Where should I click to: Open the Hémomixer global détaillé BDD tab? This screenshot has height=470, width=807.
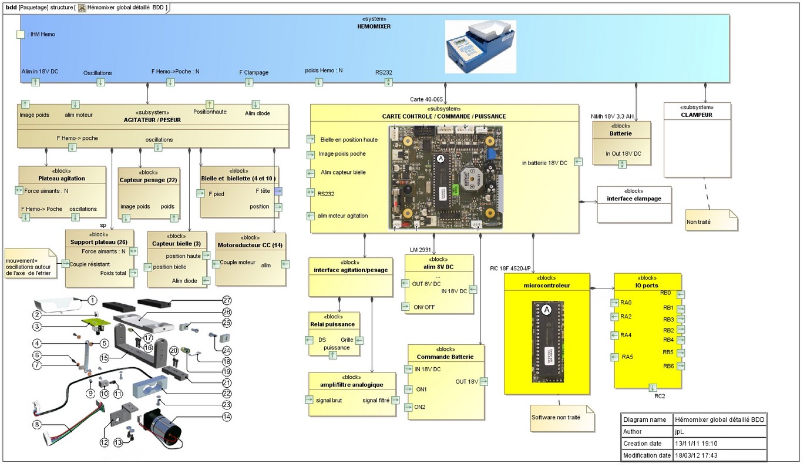point(126,8)
